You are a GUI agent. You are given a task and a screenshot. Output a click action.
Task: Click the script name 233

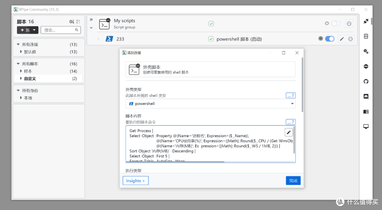(x=120, y=39)
